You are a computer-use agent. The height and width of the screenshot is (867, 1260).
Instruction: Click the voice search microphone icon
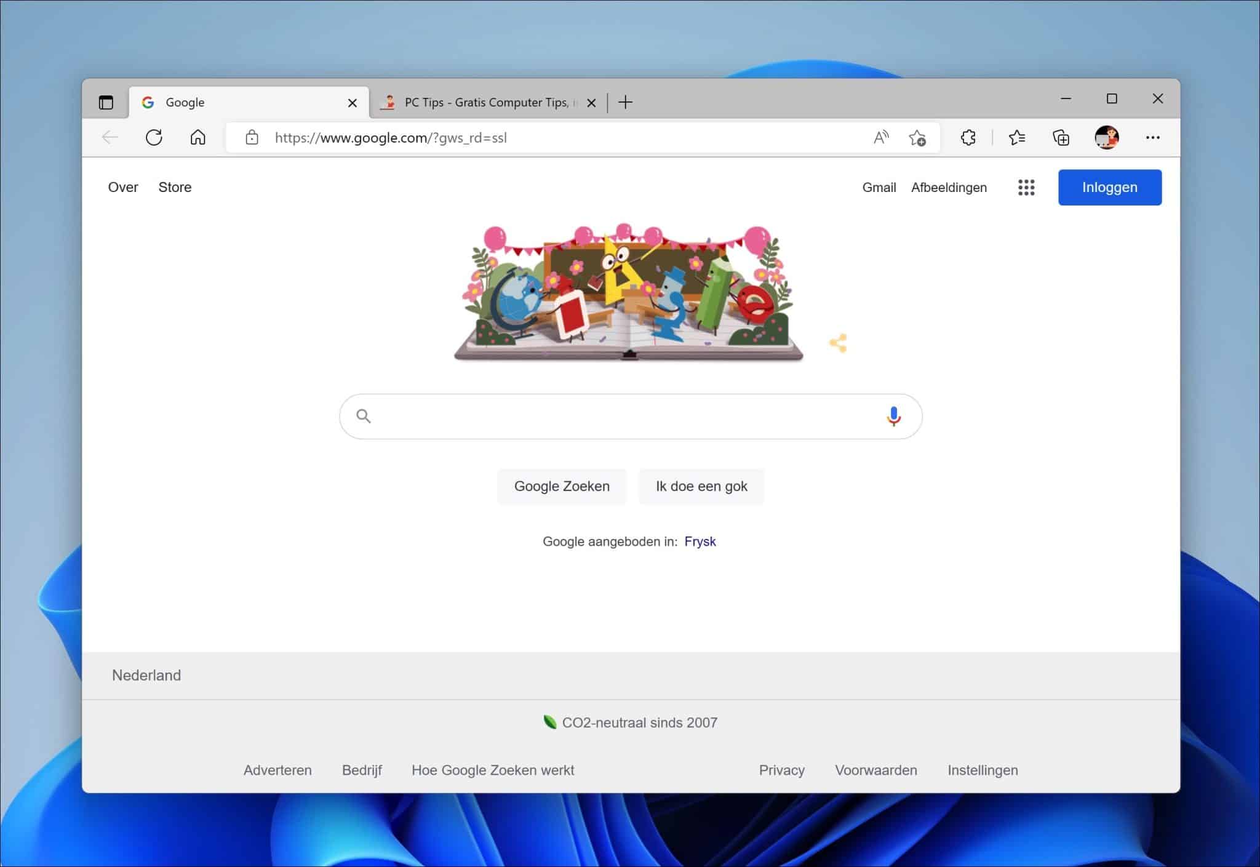click(893, 416)
